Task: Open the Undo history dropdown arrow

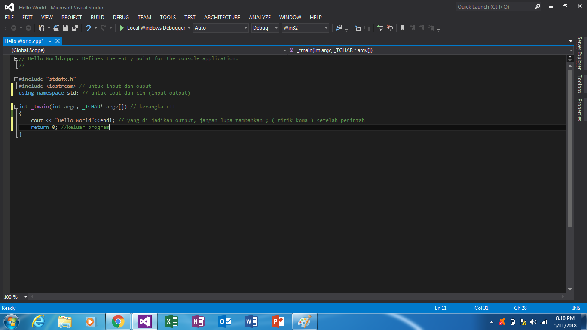Action: pos(96,28)
